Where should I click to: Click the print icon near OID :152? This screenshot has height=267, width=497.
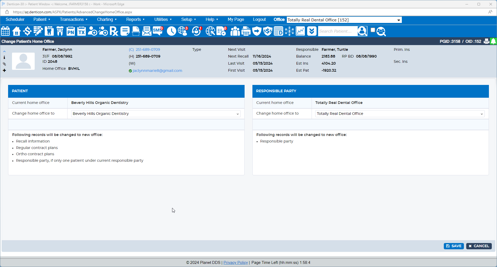pyautogui.click(x=487, y=41)
